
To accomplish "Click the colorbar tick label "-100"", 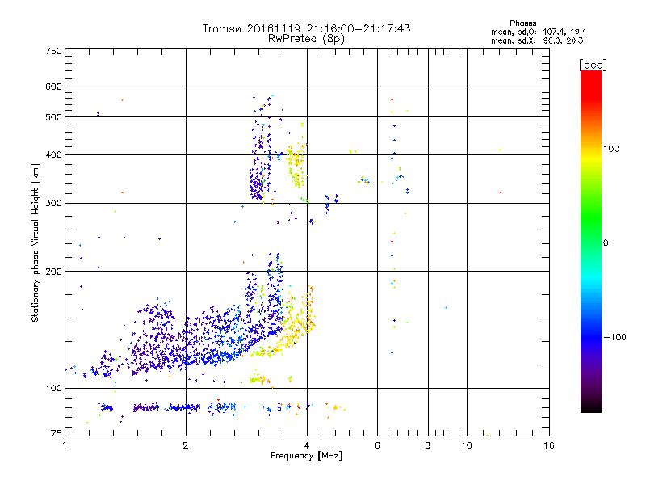I will coord(615,337).
